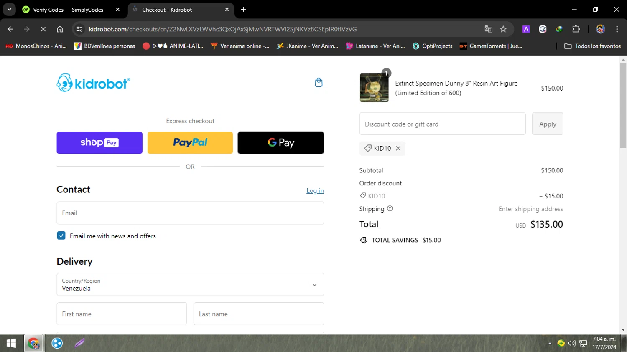Open the volume control in the tray

click(x=572, y=343)
